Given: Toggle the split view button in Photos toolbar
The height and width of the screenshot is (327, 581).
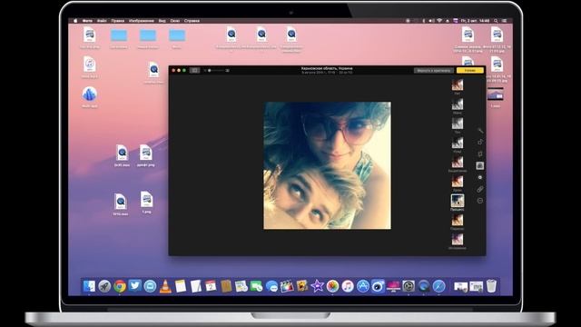Looking at the screenshot, I should (194, 70).
